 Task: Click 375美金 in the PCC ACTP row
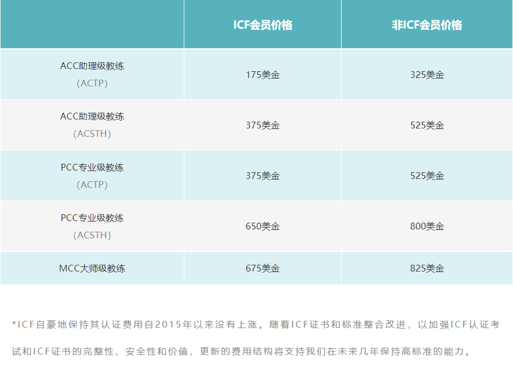[x=262, y=176]
